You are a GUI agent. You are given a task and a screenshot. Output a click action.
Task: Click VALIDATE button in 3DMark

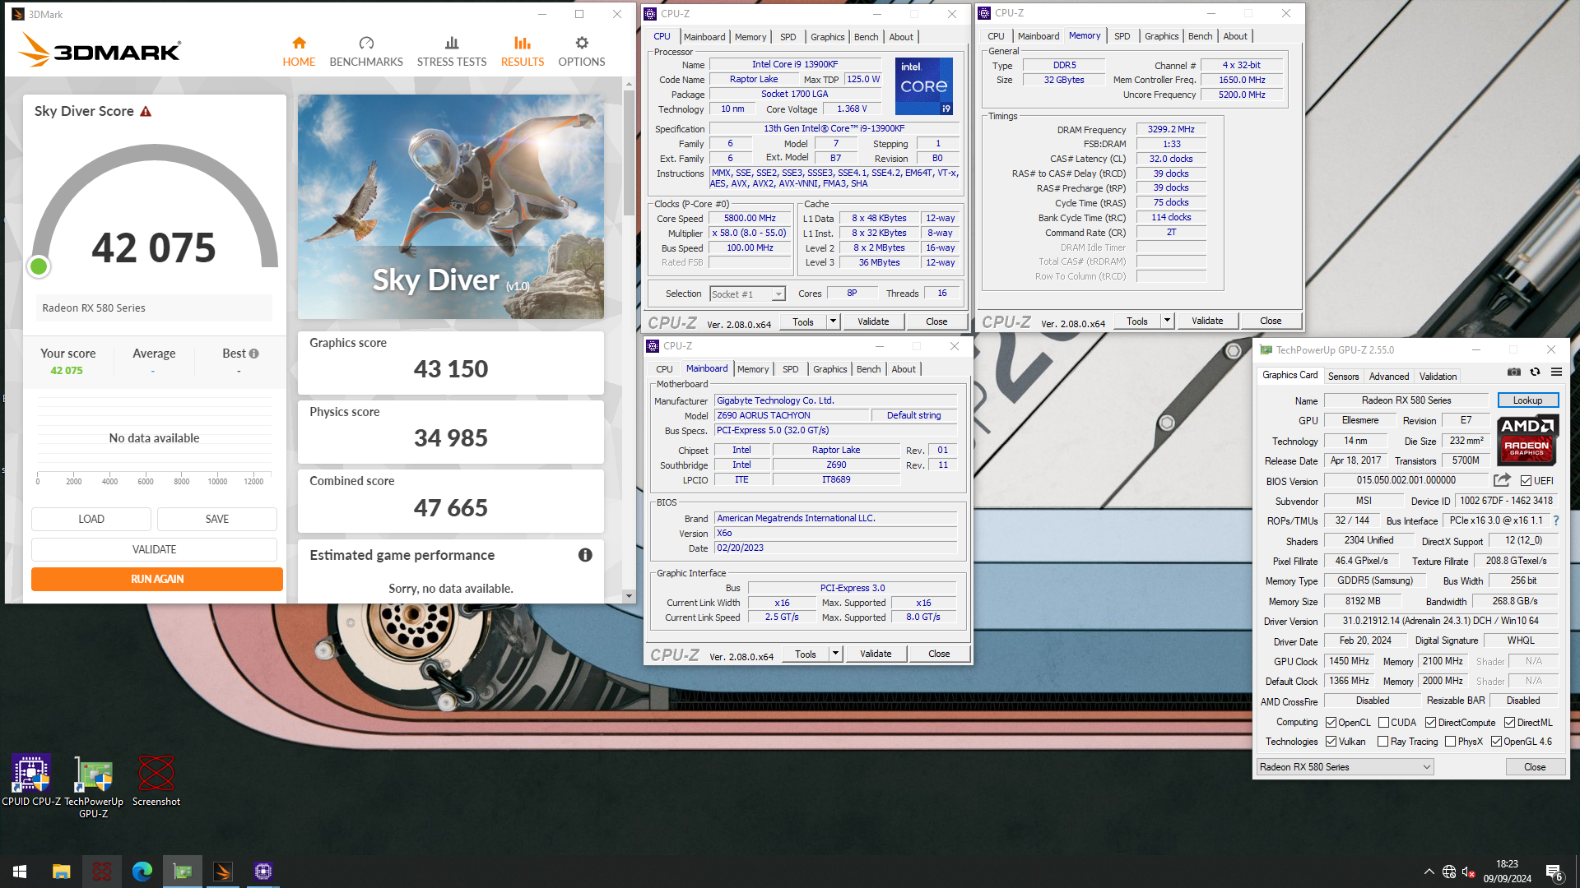pos(154,549)
